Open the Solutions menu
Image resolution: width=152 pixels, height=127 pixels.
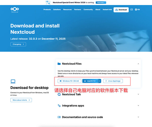(x=57, y=9)
